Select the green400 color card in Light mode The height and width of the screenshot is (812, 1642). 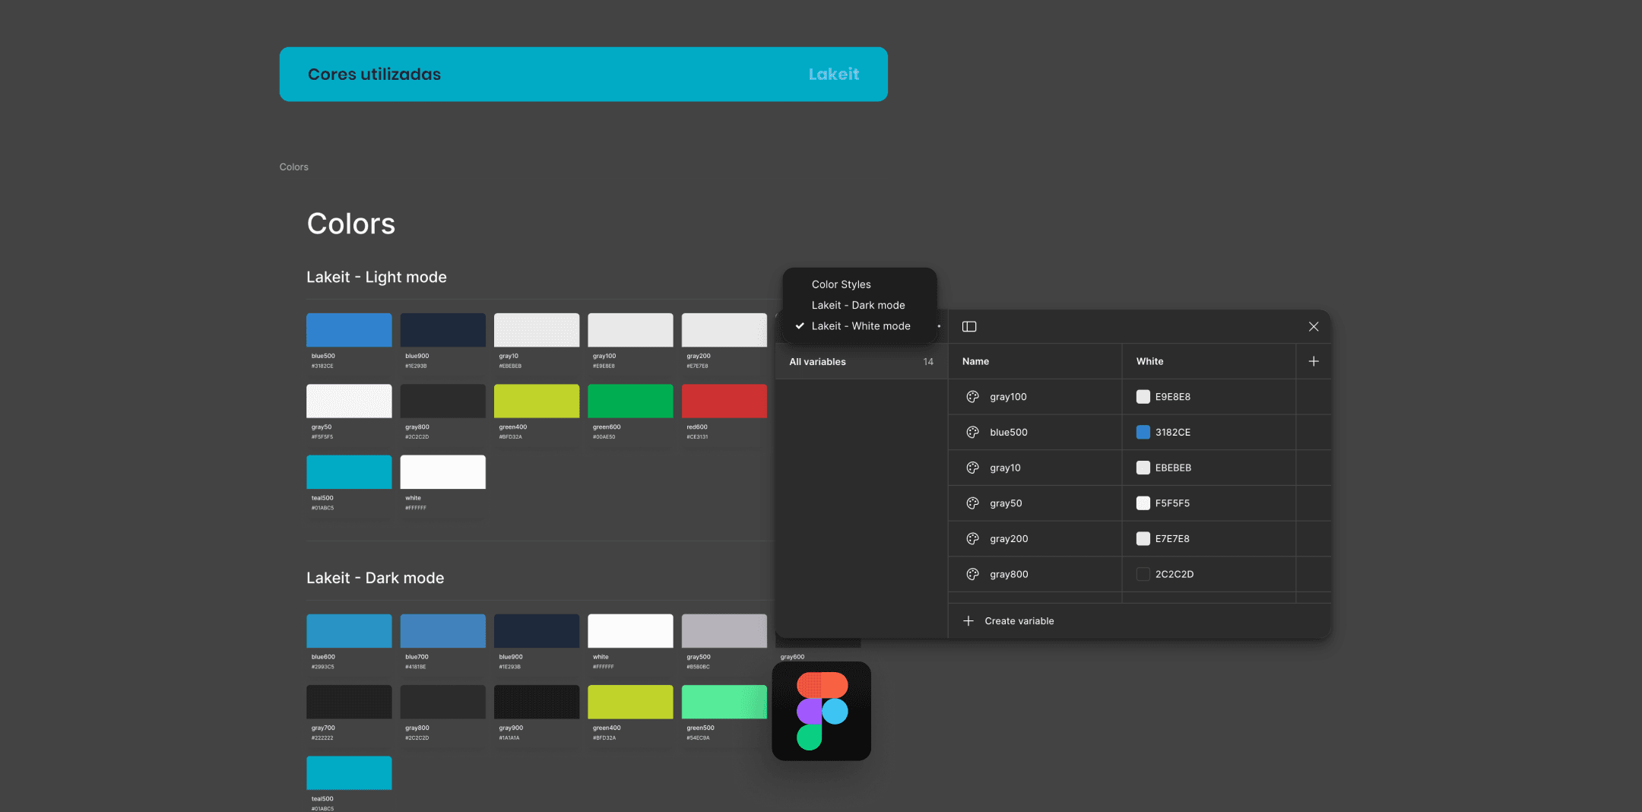537,414
